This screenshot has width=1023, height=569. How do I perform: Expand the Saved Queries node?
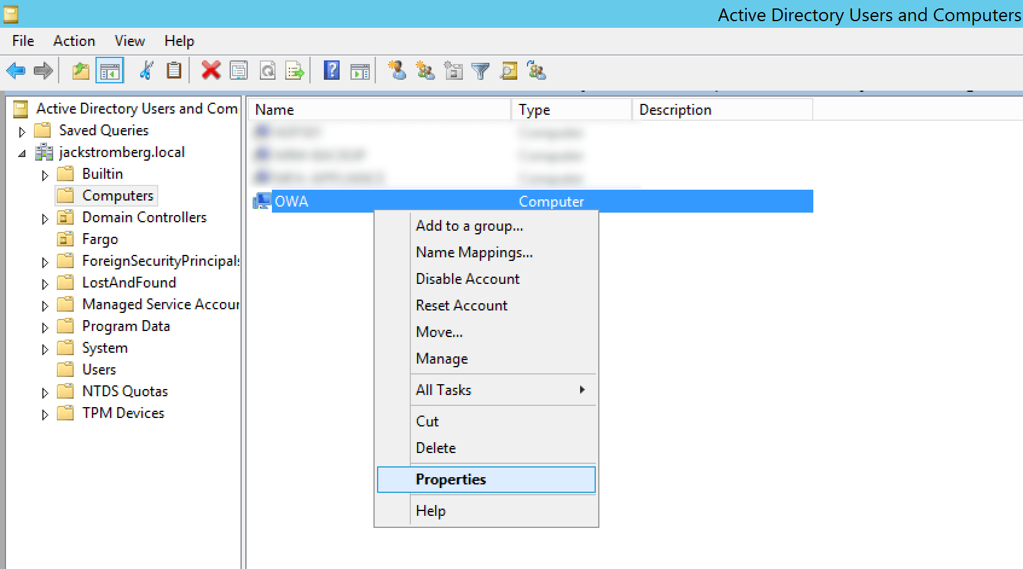(x=22, y=130)
